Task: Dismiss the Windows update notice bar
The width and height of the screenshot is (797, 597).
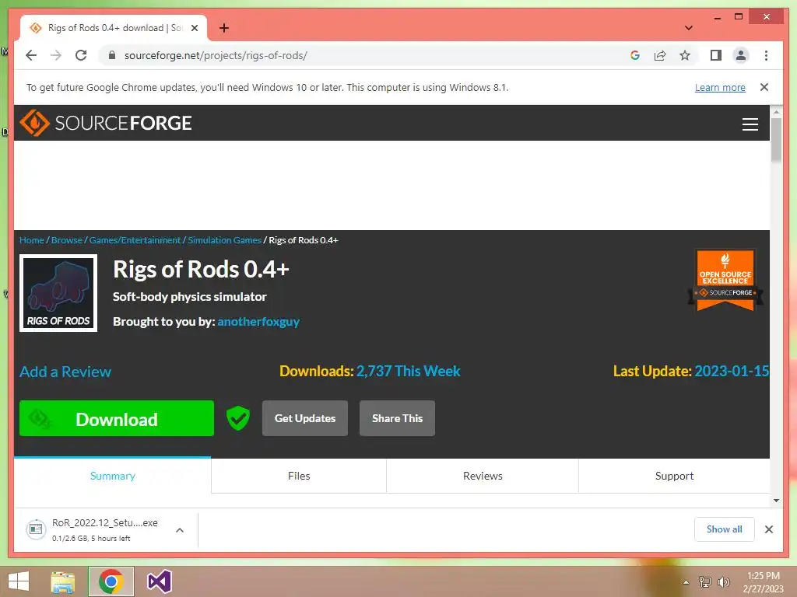Action: 764,87
